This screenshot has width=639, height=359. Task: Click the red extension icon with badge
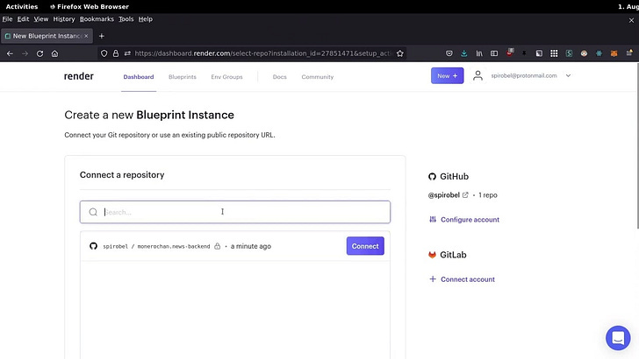point(510,53)
